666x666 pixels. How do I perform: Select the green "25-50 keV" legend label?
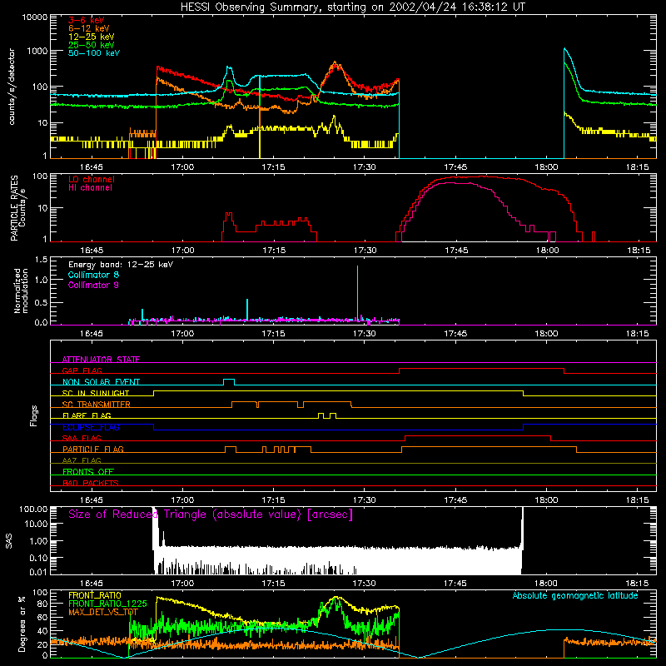tap(92, 45)
